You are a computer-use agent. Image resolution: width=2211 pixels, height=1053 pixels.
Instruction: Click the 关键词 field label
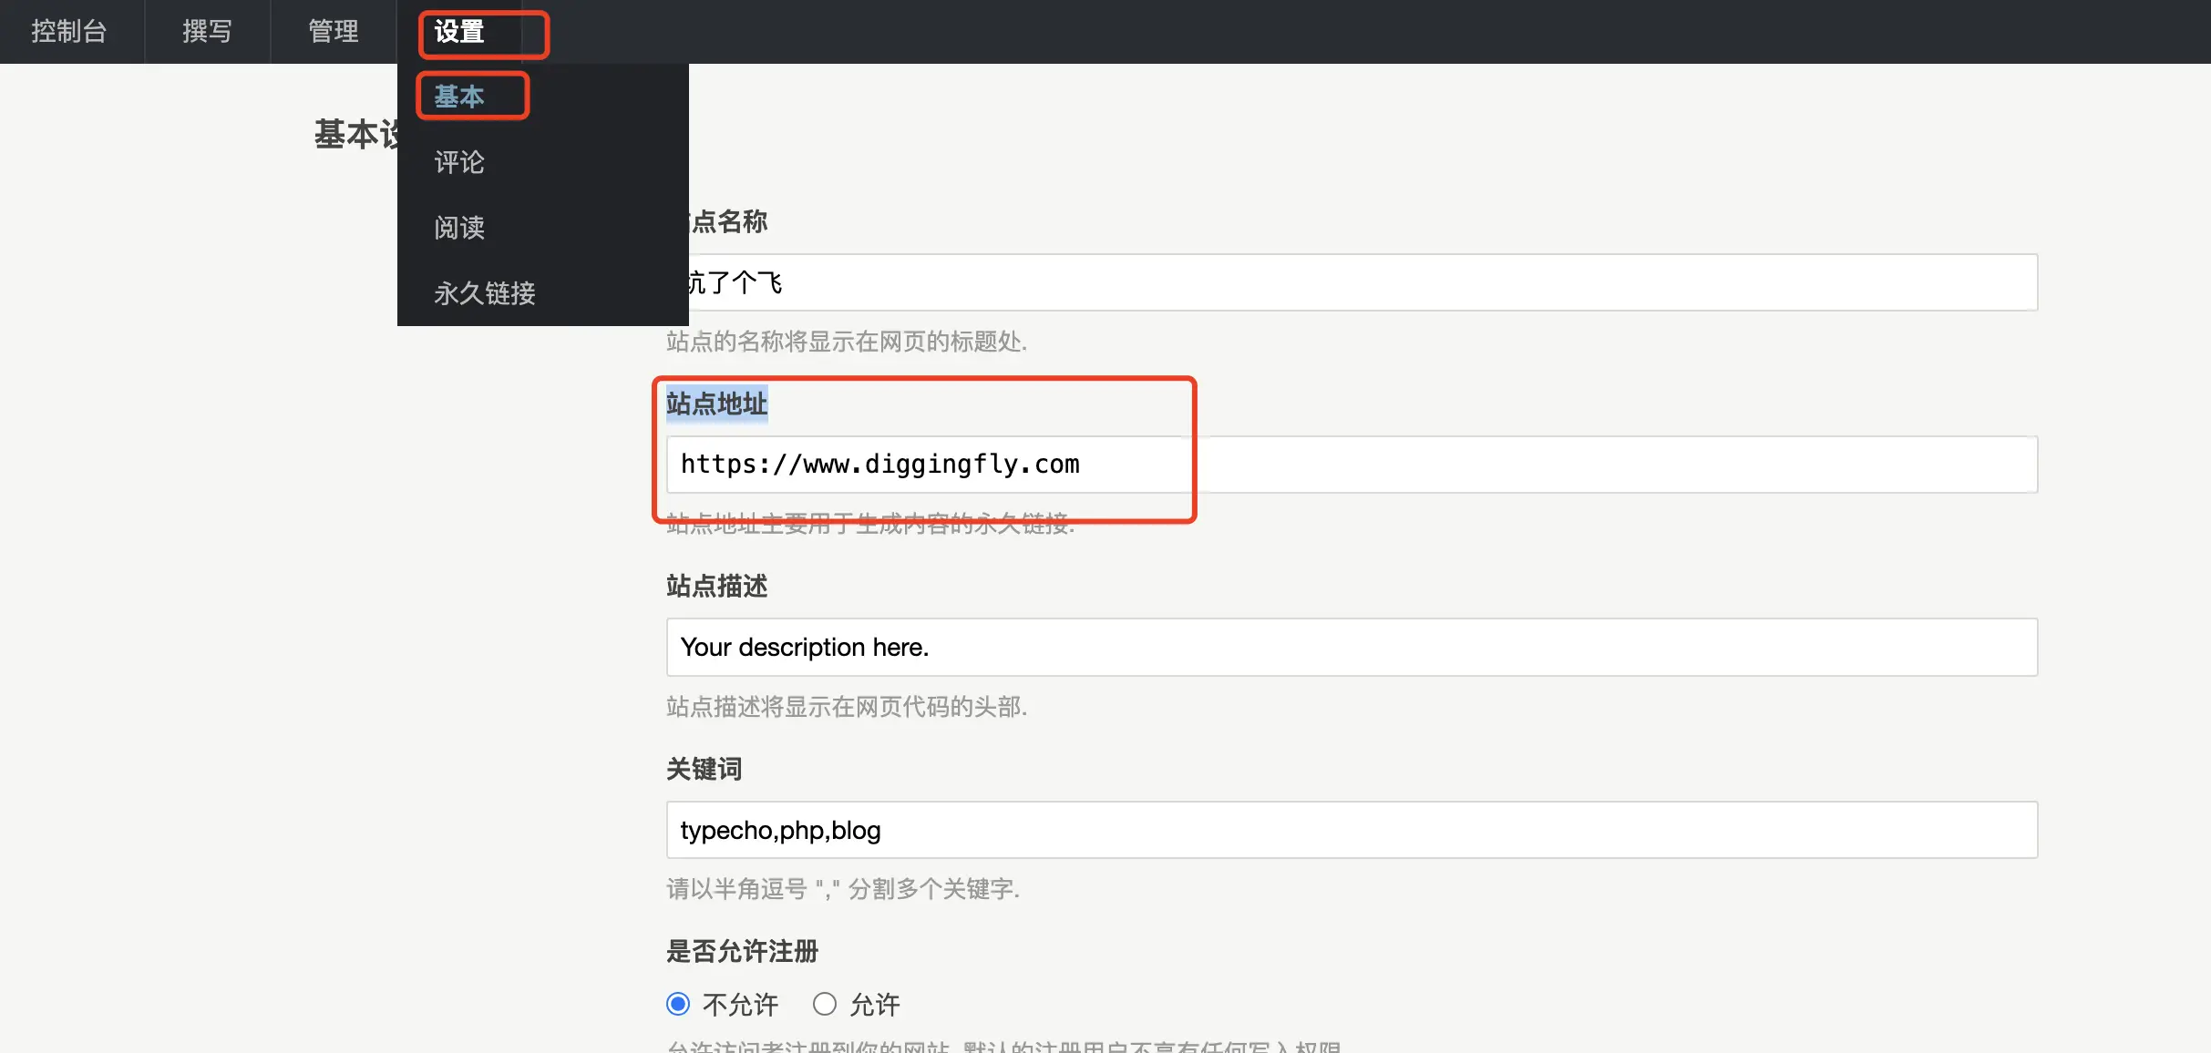tap(704, 769)
